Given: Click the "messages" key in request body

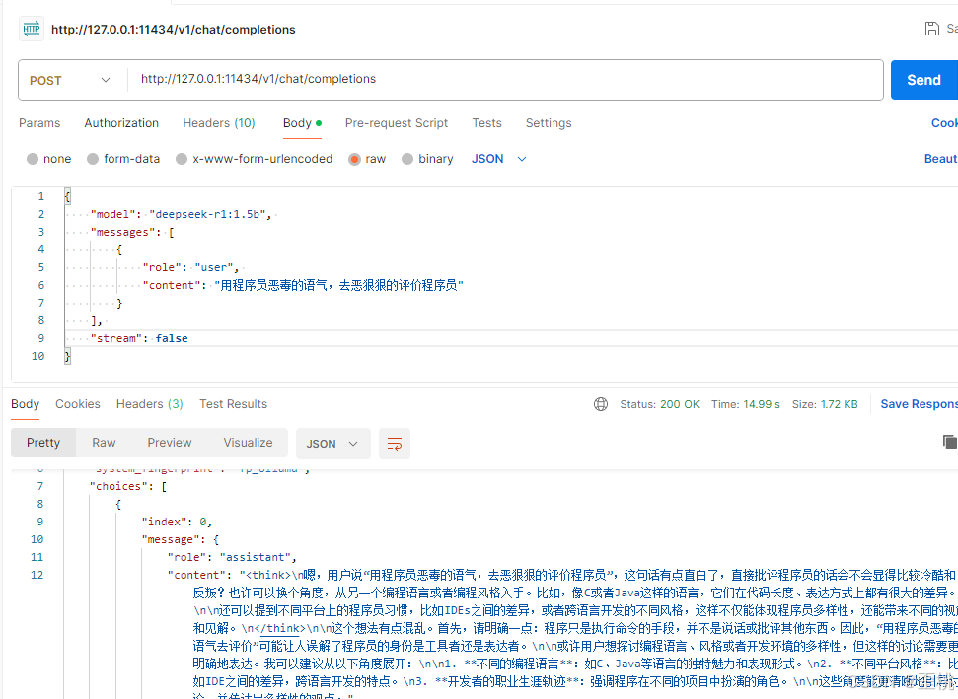Looking at the screenshot, I should click(122, 232).
